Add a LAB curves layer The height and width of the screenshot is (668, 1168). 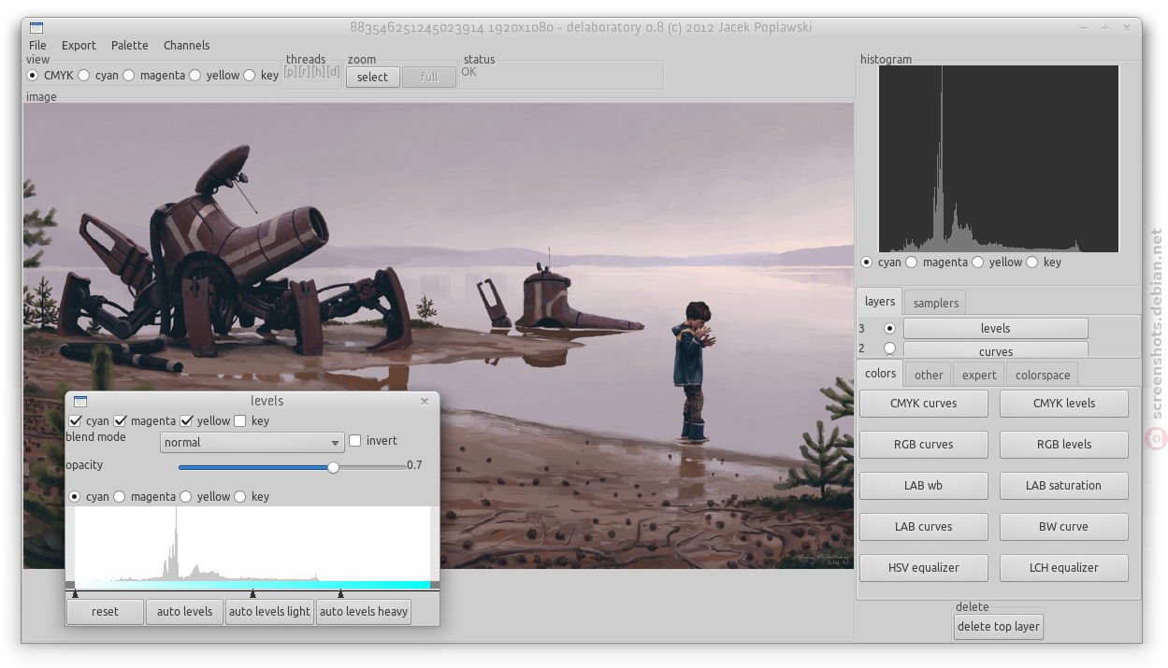[x=923, y=527]
